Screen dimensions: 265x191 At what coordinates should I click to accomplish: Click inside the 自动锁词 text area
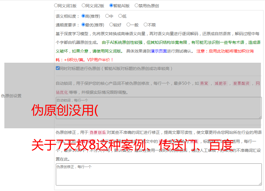(159, 108)
